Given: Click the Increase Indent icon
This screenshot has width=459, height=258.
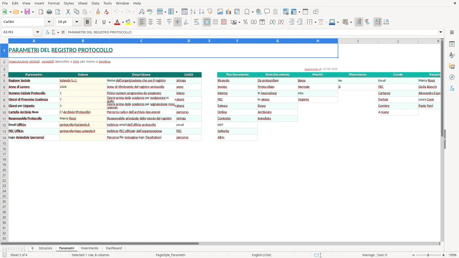Looking at the screenshot, I should 291,22.
